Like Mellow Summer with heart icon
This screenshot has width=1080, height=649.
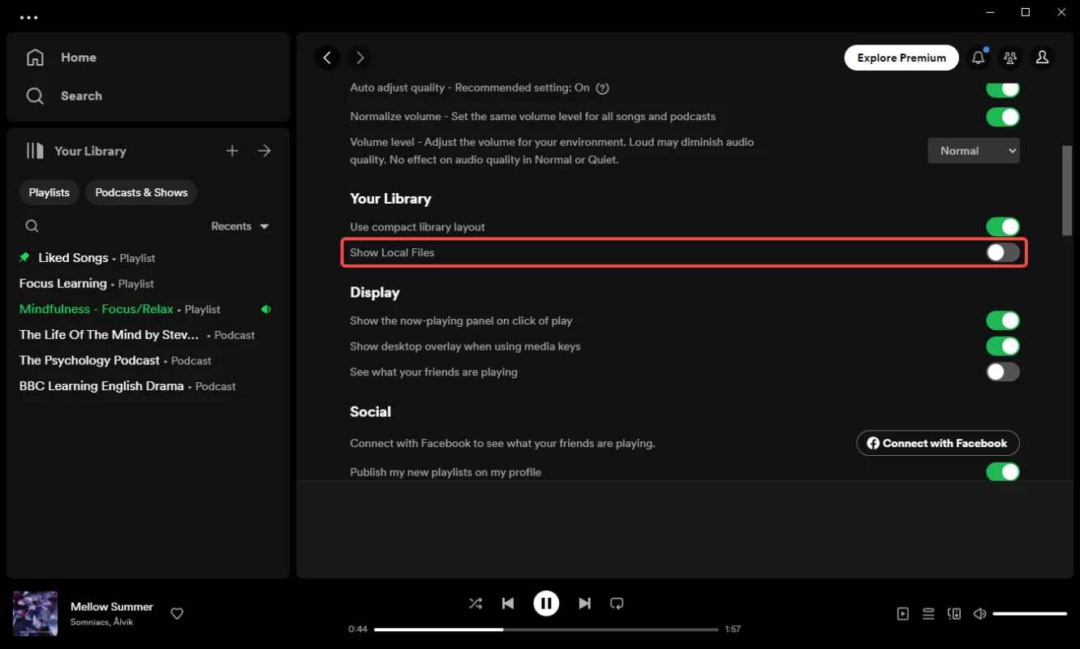177,614
